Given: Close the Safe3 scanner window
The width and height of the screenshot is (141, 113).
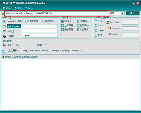Looking at the screenshot, I should coord(138,3).
